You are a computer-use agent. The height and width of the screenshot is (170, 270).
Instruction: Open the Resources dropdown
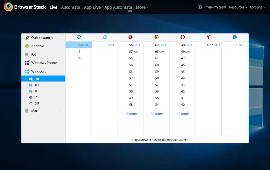[238, 7]
